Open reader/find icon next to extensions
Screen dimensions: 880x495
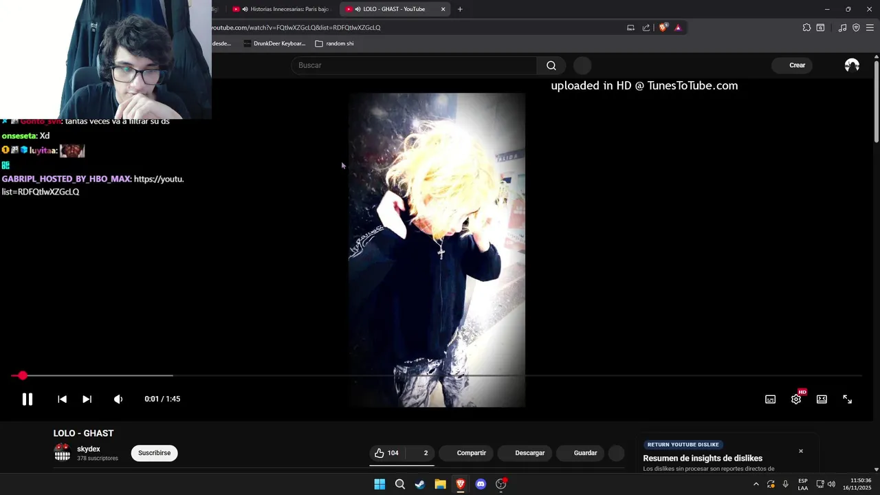[x=821, y=27]
